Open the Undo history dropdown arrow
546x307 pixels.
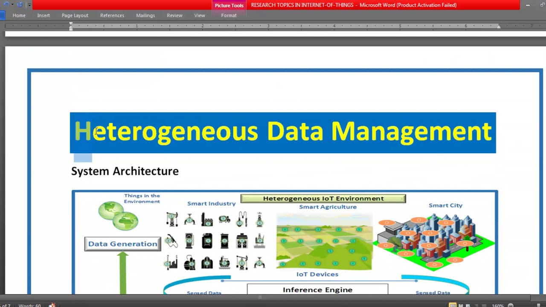(12, 5)
